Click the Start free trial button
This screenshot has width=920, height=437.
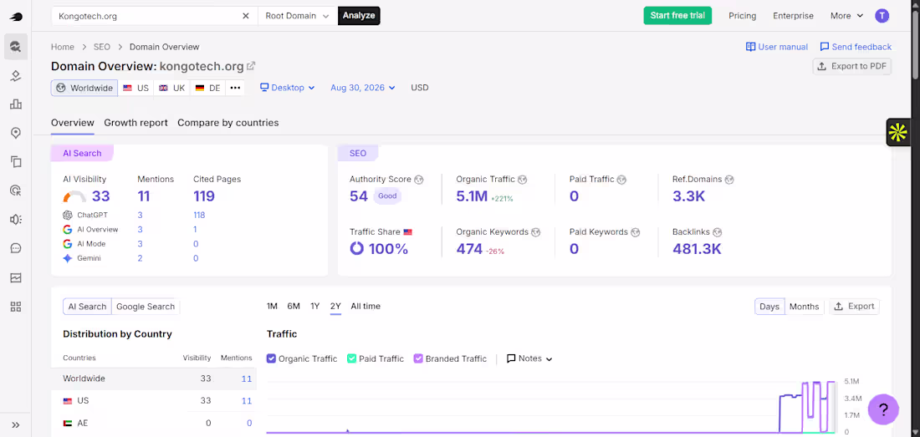point(677,16)
